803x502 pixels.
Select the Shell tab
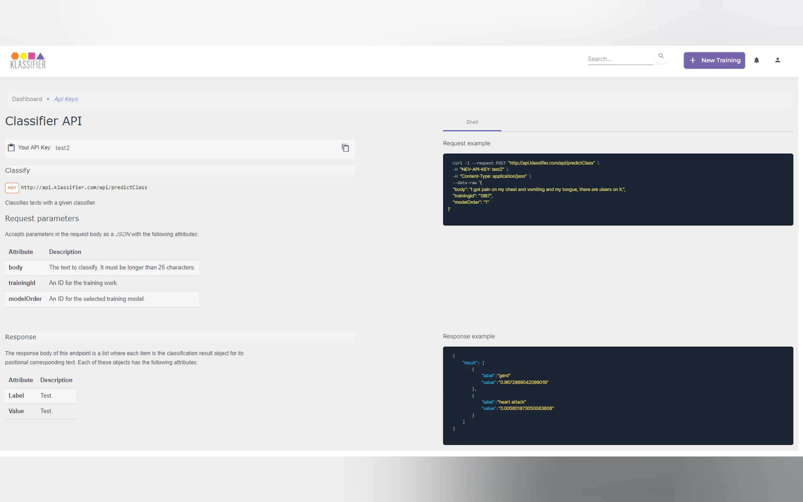[472, 123]
